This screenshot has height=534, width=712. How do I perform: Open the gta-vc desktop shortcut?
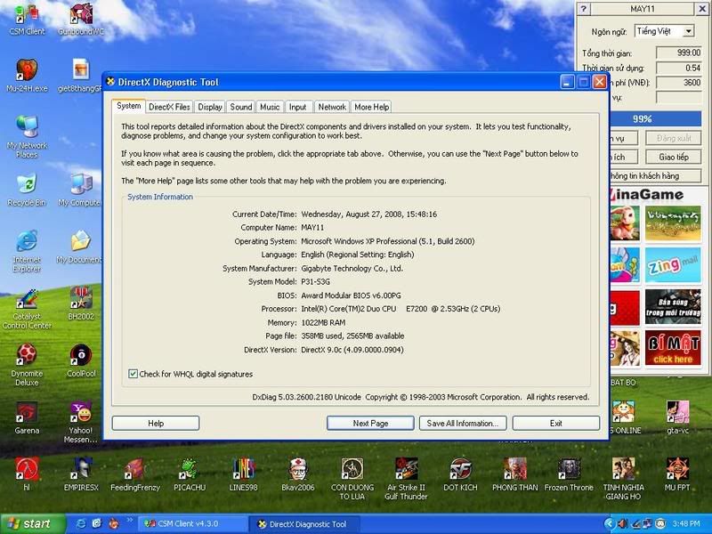click(x=677, y=417)
